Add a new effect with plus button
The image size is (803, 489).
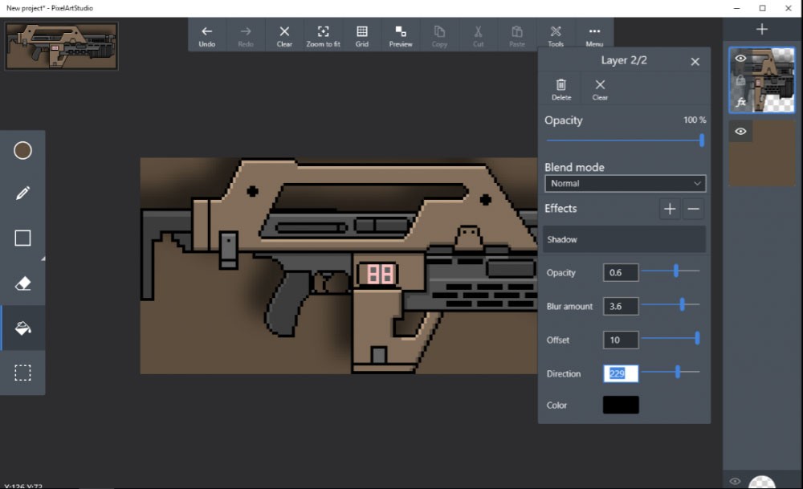pos(670,209)
